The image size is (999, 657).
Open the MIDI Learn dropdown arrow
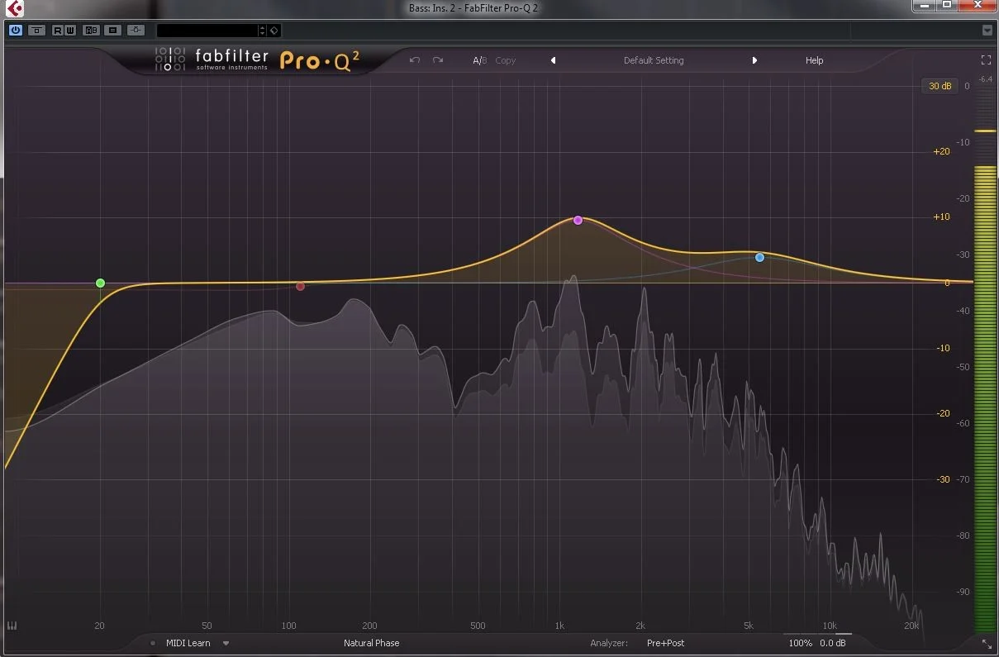(226, 643)
